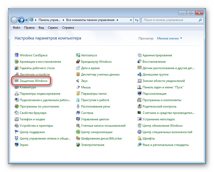Click the Центр синхронизации icon

point(78,132)
